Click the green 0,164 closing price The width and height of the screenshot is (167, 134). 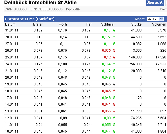(x=106, y=64)
